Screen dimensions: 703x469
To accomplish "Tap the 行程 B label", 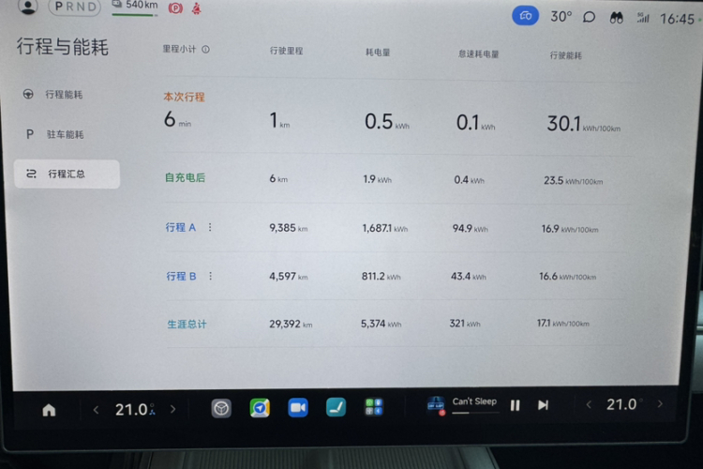I will pyautogui.click(x=182, y=276).
